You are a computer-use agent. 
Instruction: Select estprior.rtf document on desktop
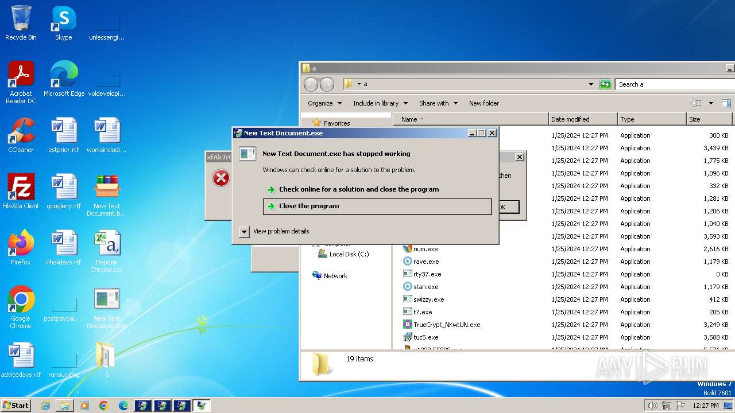(x=64, y=135)
